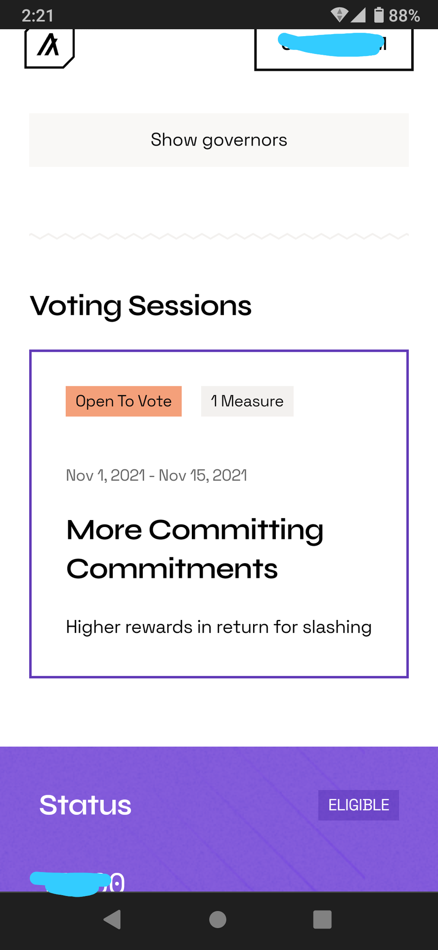
Task: Tap the 88% battery percentage
Action: (404, 15)
